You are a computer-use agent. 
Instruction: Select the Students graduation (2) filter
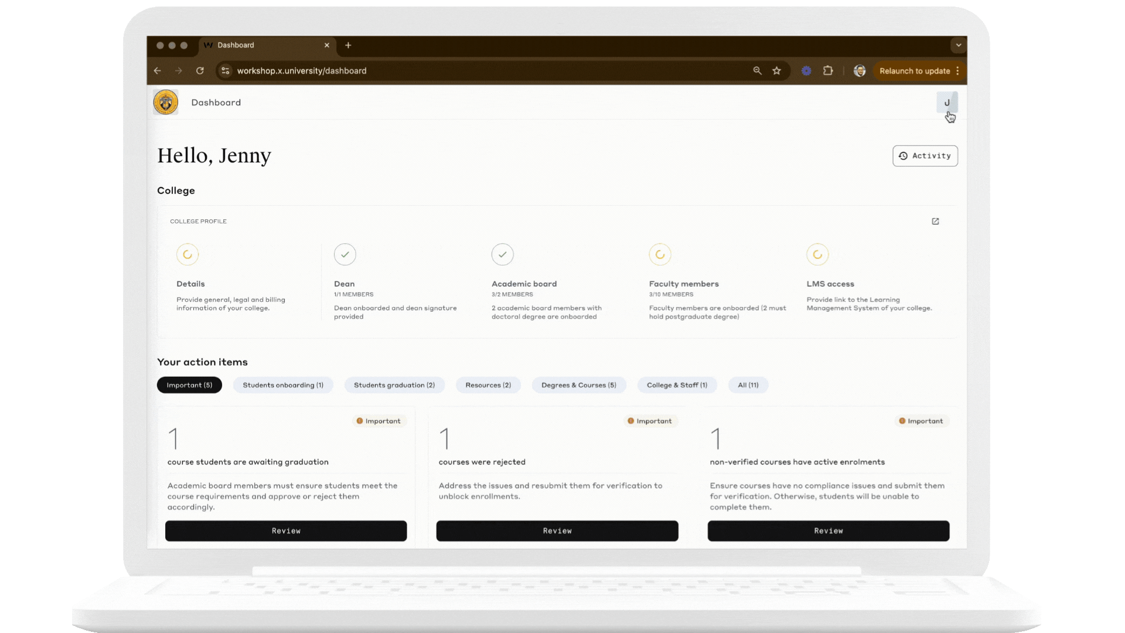394,385
